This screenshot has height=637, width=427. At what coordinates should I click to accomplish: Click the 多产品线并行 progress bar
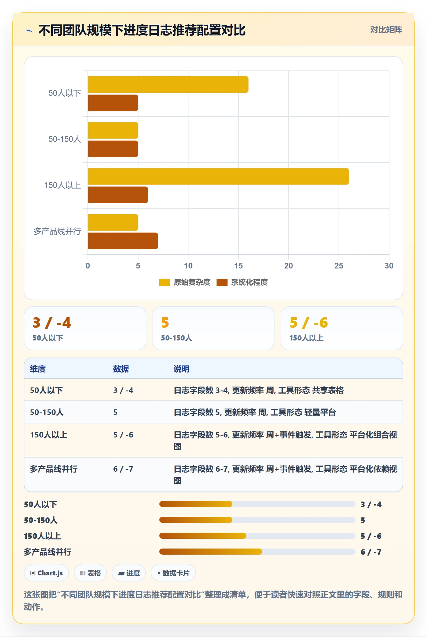(257, 552)
